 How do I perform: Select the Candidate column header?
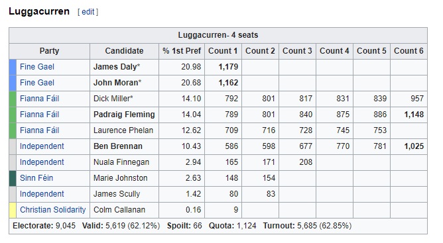point(124,51)
